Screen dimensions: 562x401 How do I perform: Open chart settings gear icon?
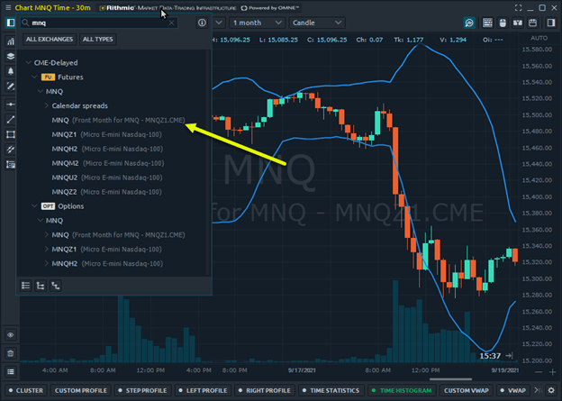click(551, 390)
